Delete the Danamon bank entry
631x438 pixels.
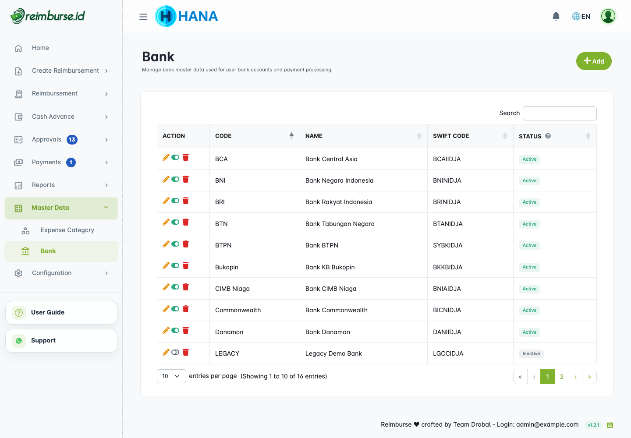[186, 330]
